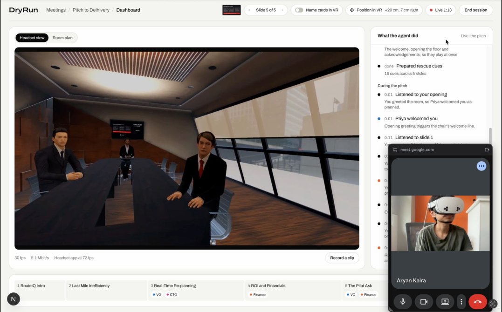
Task: Select slide 5 The Pilot Ask card
Action: (x=365, y=290)
